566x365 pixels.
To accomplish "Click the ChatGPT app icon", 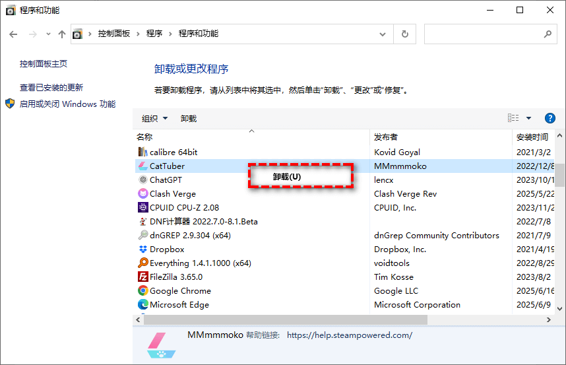I will click(x=143, y=180).
